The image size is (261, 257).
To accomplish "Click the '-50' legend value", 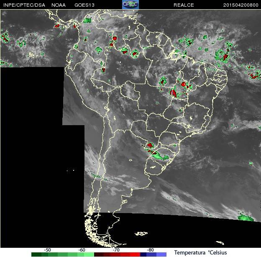I will 47,250.
